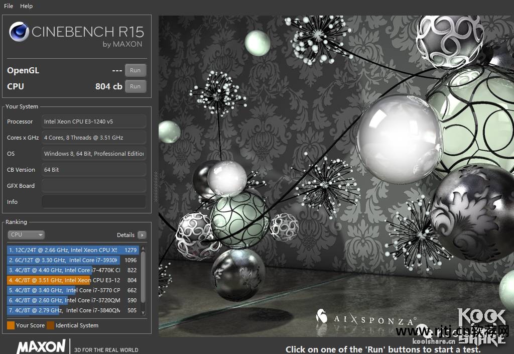Viewport: 514px width, 354px height.
Task: Click the ranking list scrollbar thumb
Action: coord(143,277)
